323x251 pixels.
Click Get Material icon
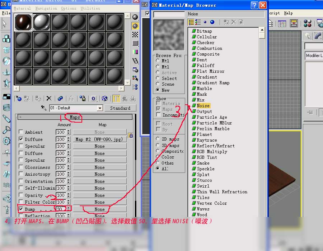tap(19, 99)
